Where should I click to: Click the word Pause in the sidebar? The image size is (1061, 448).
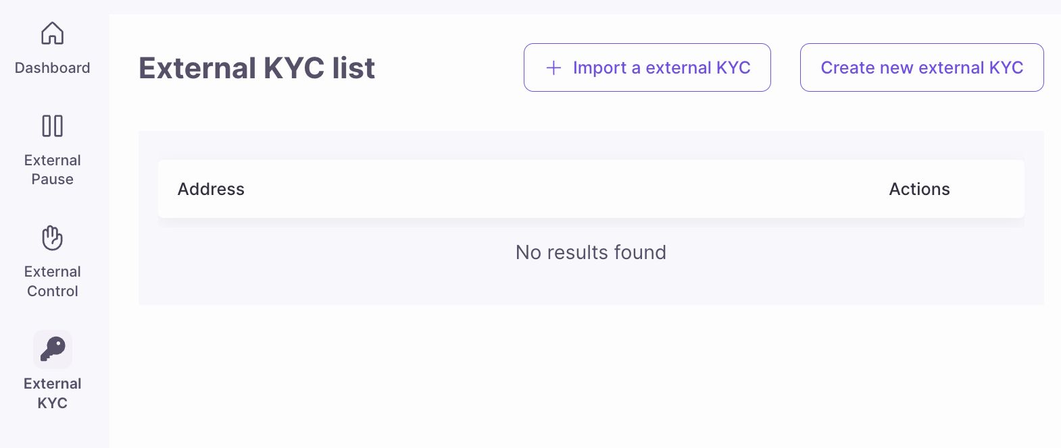52,179
